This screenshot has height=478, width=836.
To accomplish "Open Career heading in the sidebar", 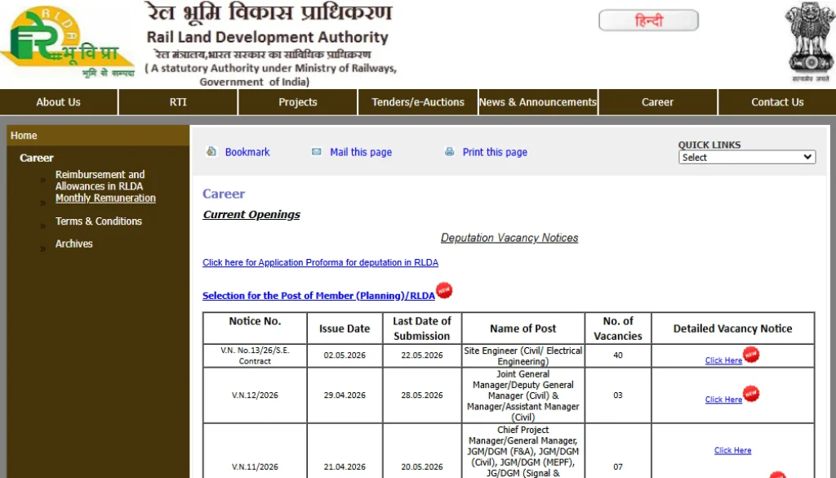I will (x=36, y=158).
